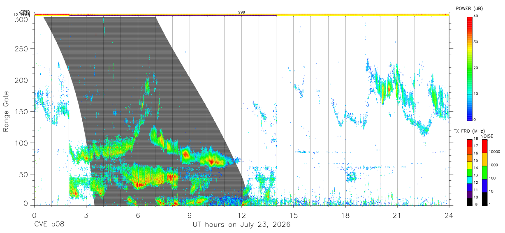
Task: Click the 30 label on power colorbar
Action: click(x=477, y=42)
